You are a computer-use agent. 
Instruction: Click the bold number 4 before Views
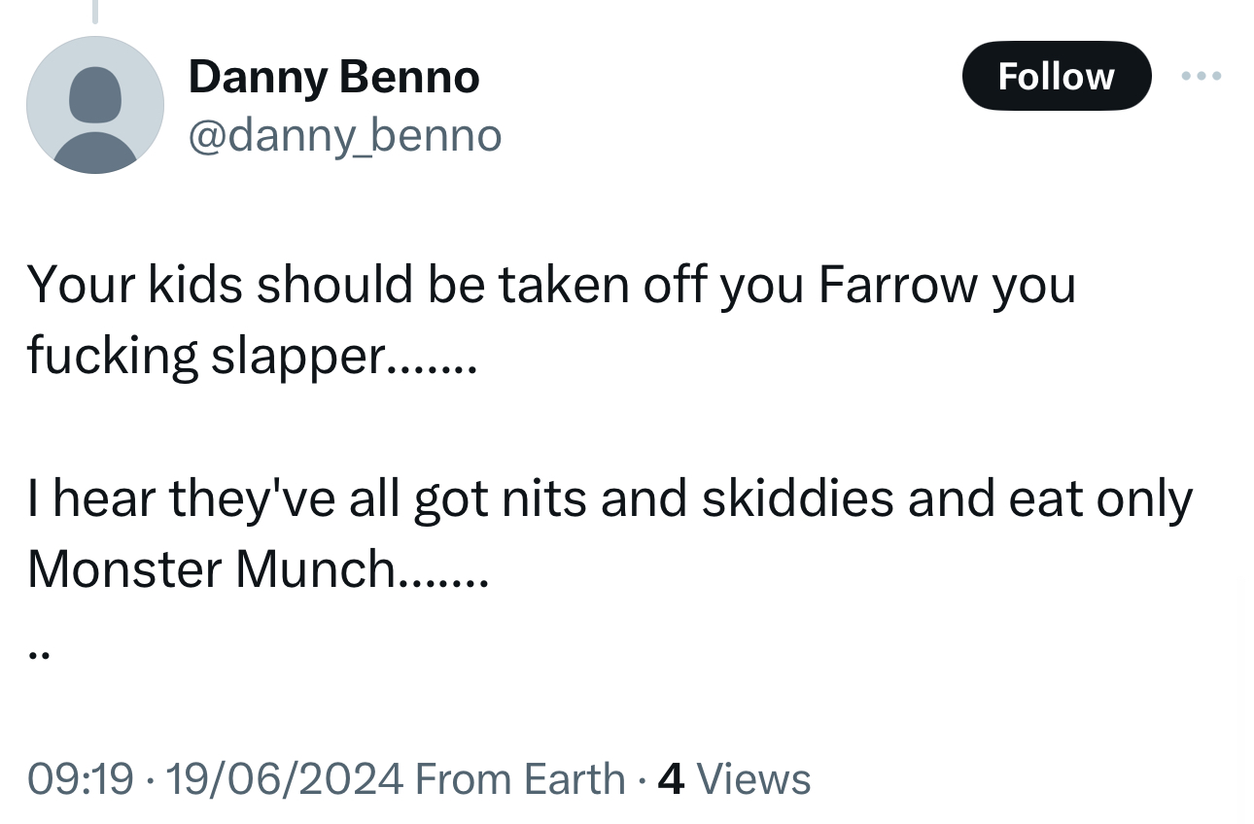671,779
